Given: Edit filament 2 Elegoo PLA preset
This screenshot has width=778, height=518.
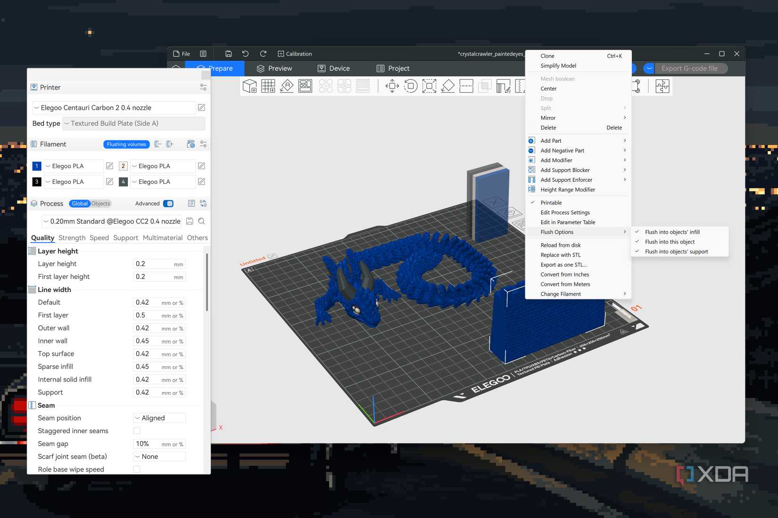Looking at the screenshot, I should [x=201, y=166].
